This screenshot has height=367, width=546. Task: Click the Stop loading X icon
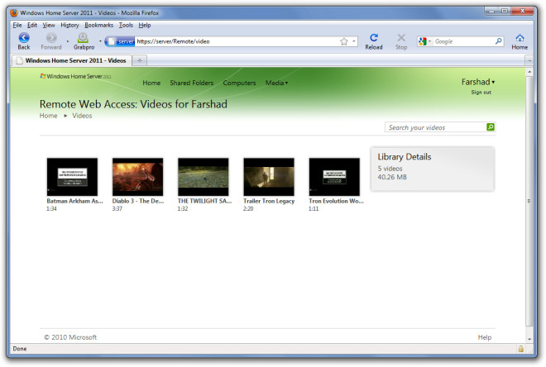tap(401, 37)
